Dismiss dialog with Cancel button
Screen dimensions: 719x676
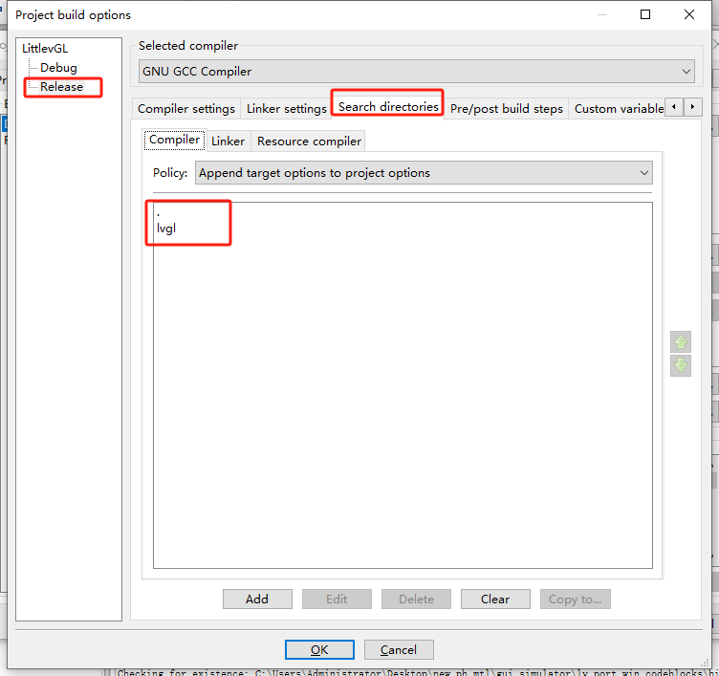coord(399,650)
